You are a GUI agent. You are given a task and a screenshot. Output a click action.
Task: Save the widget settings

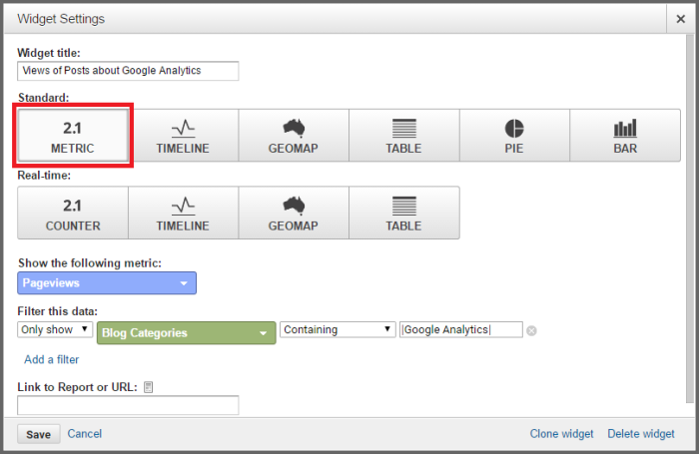tap(39, 434)
